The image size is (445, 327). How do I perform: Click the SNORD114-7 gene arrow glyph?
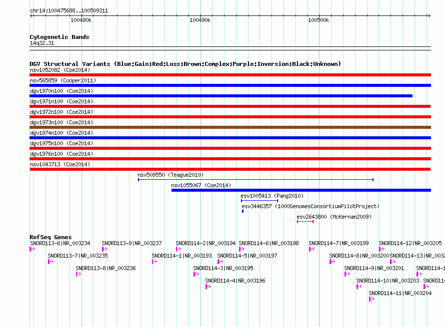(312, 249)
